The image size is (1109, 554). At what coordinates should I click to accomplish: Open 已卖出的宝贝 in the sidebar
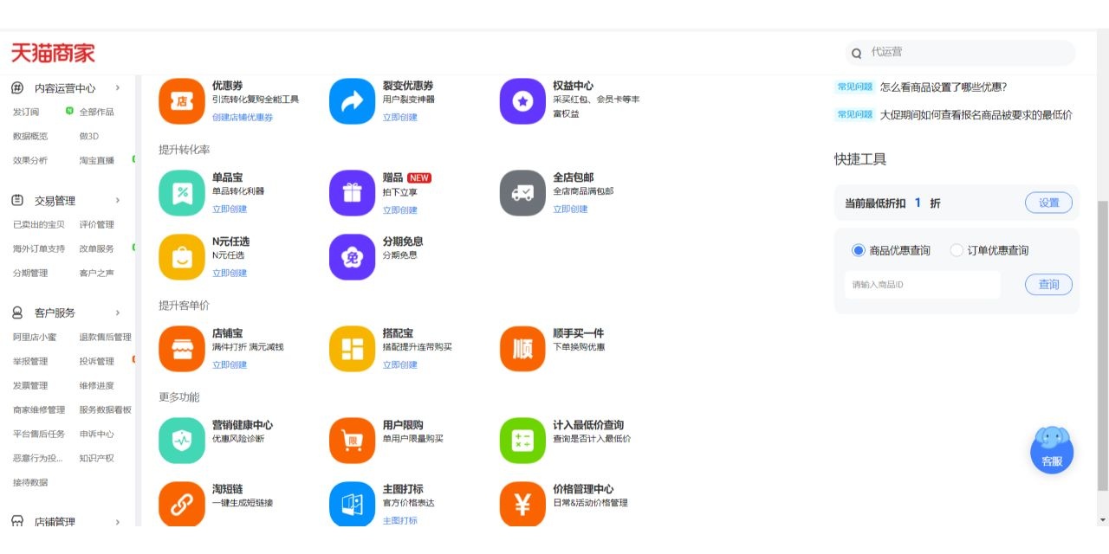39,224
